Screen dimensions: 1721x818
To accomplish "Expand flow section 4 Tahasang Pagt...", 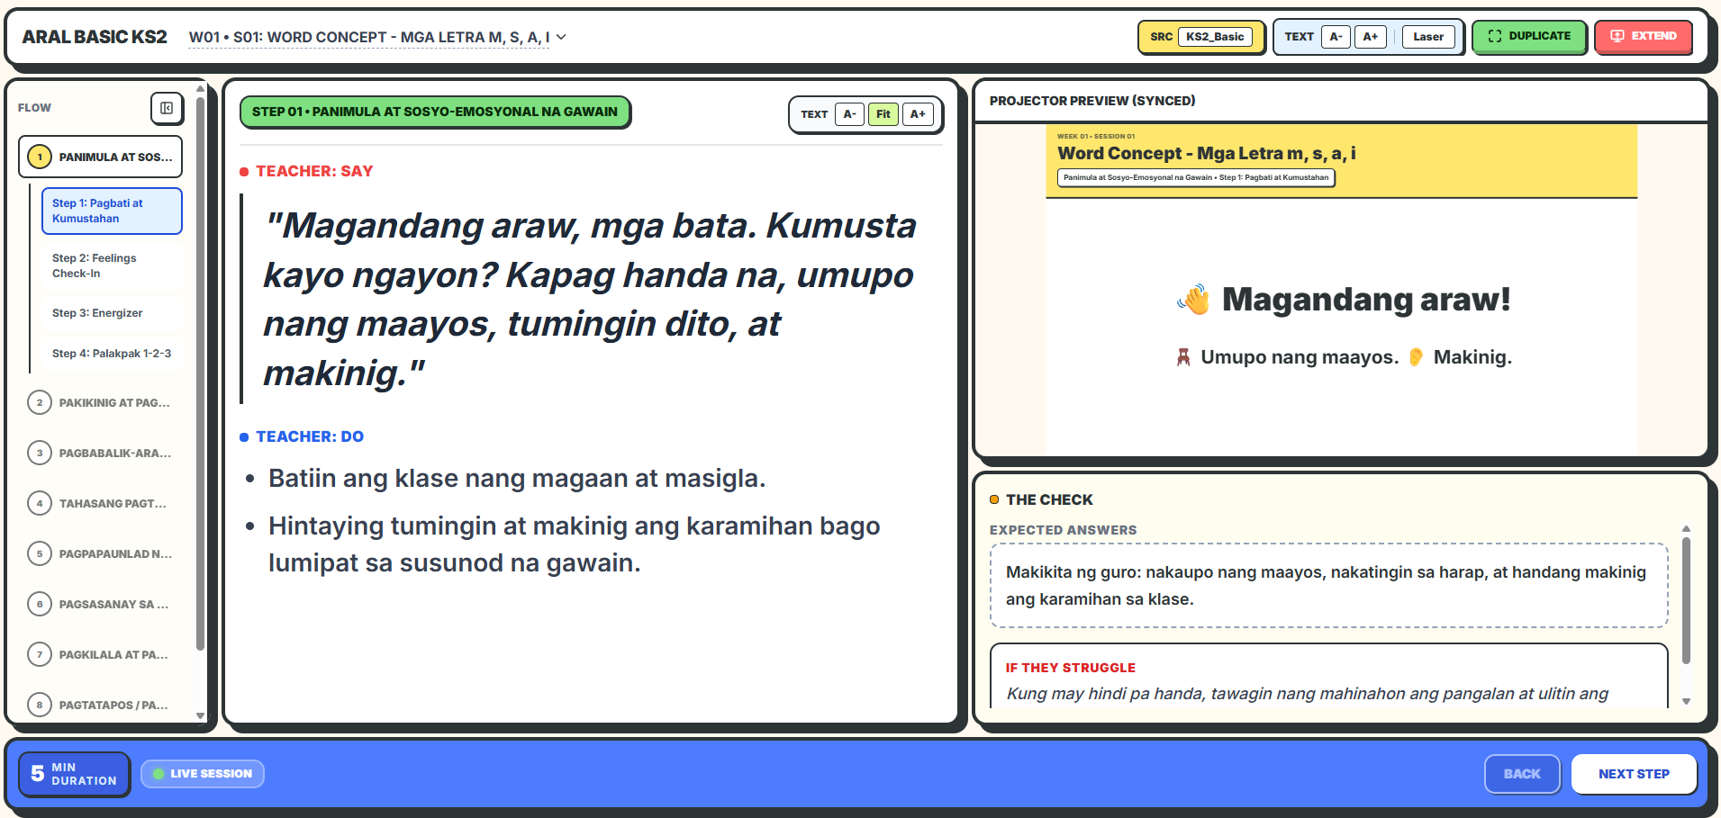I will click(101, 503).
